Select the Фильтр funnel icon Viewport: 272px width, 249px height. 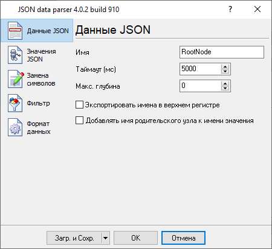15,103
